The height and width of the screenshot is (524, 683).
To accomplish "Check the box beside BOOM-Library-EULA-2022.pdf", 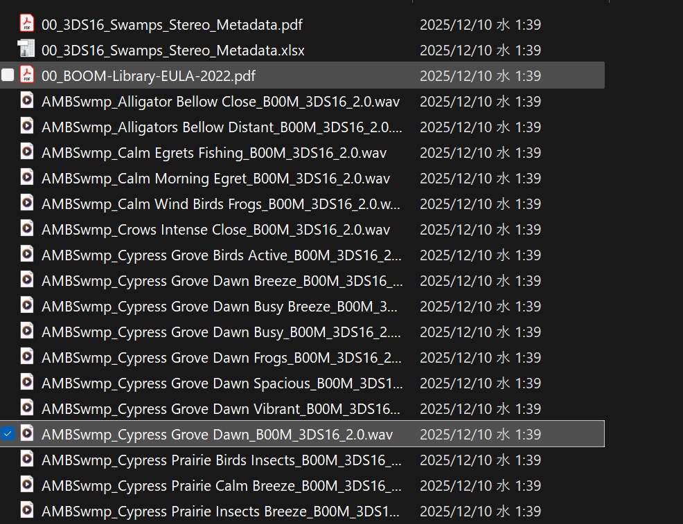I will pos(8,75).
